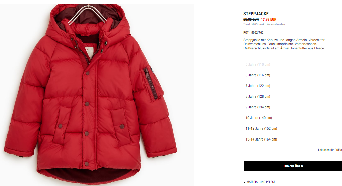342x186 pixels.
Task: Choose size 8 Jahre (128 cm)
Action: [x=293, y=96]
